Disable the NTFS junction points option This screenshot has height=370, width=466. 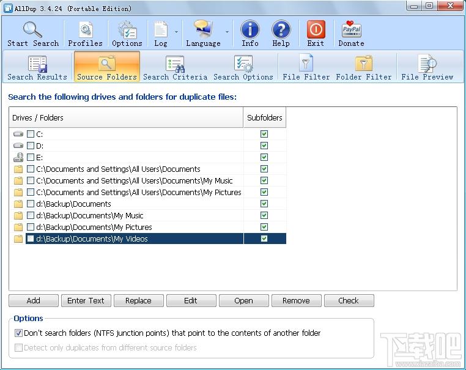(x=18, y=333)
